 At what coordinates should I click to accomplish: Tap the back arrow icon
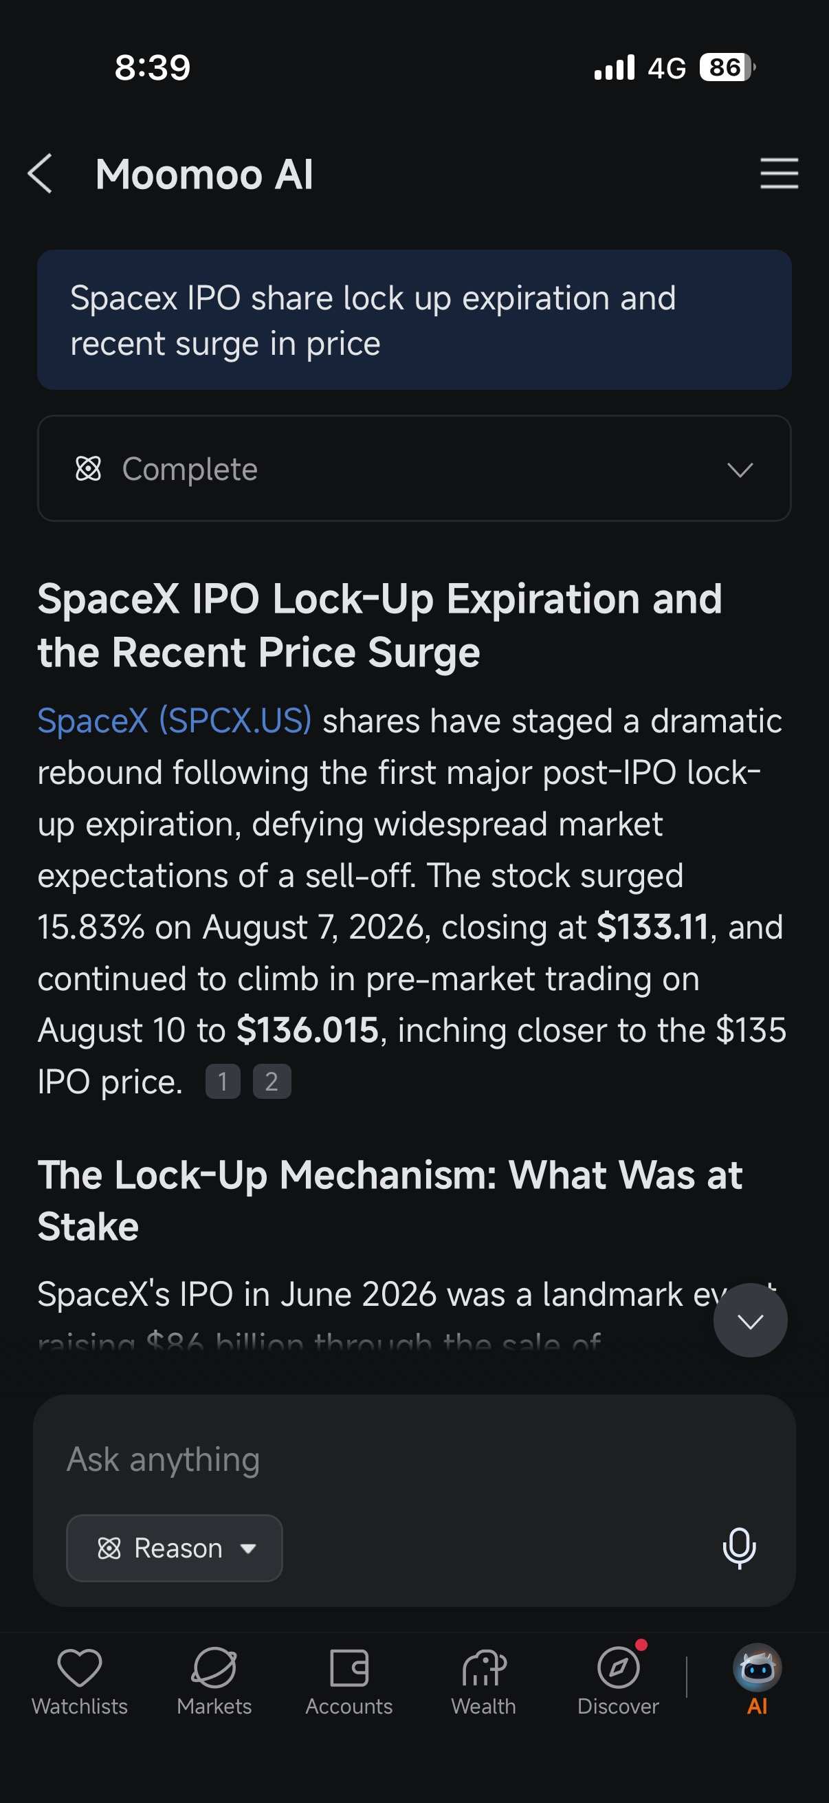pyautogui.click(x=40, y=173)
